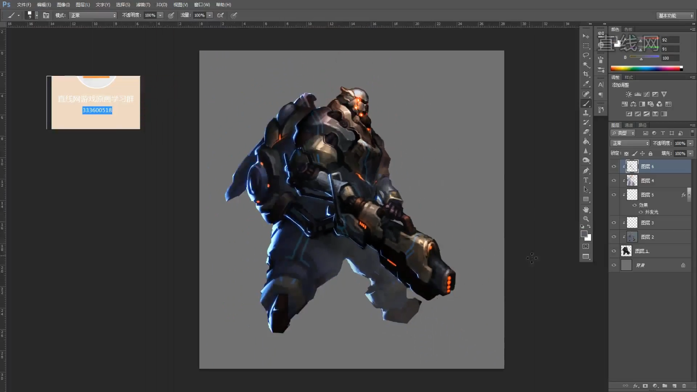This screenshot has height=392, width=697.
Task: Open layer opacity dropdown arrow
Action: [x=690, y=143]
